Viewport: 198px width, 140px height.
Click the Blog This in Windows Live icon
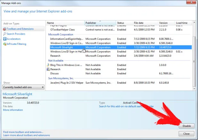pyautogui.click(x=48, y=65)
